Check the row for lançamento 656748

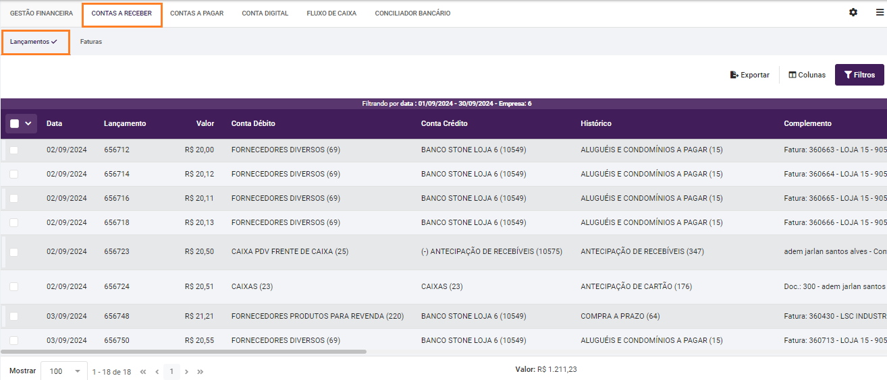pos(14,317)
